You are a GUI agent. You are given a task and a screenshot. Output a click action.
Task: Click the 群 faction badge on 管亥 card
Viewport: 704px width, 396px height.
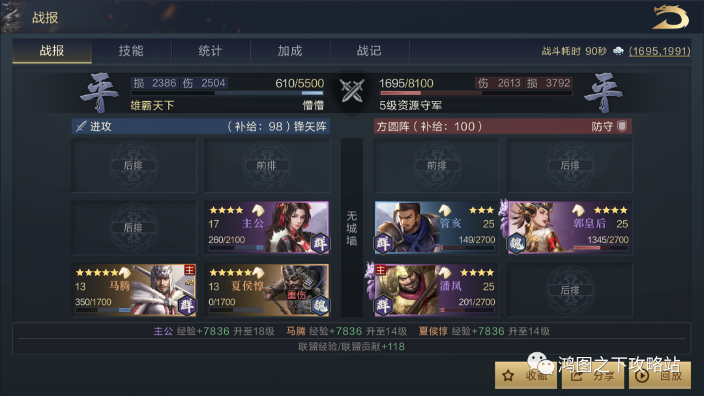point(383,244)
